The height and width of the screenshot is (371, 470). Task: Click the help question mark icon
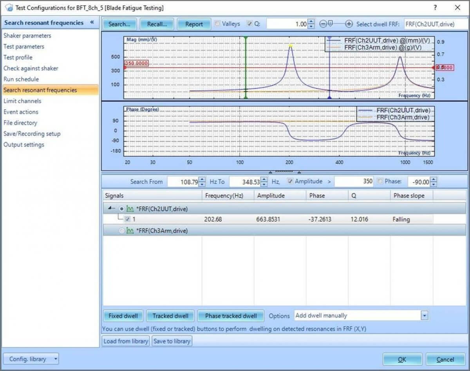435,8
